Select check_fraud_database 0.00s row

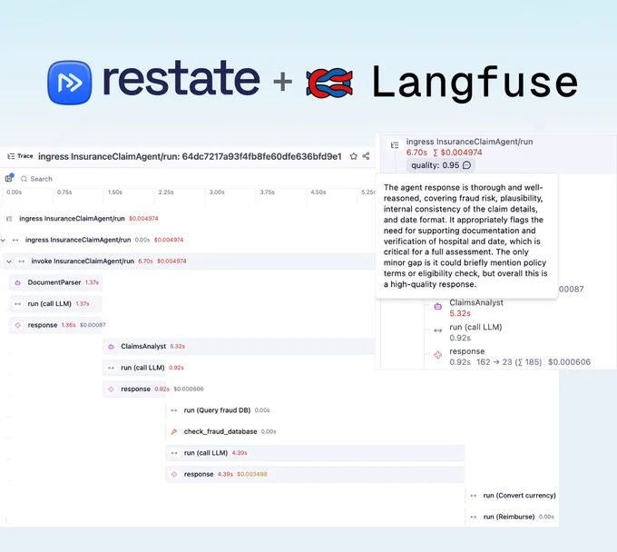(223, 431)
